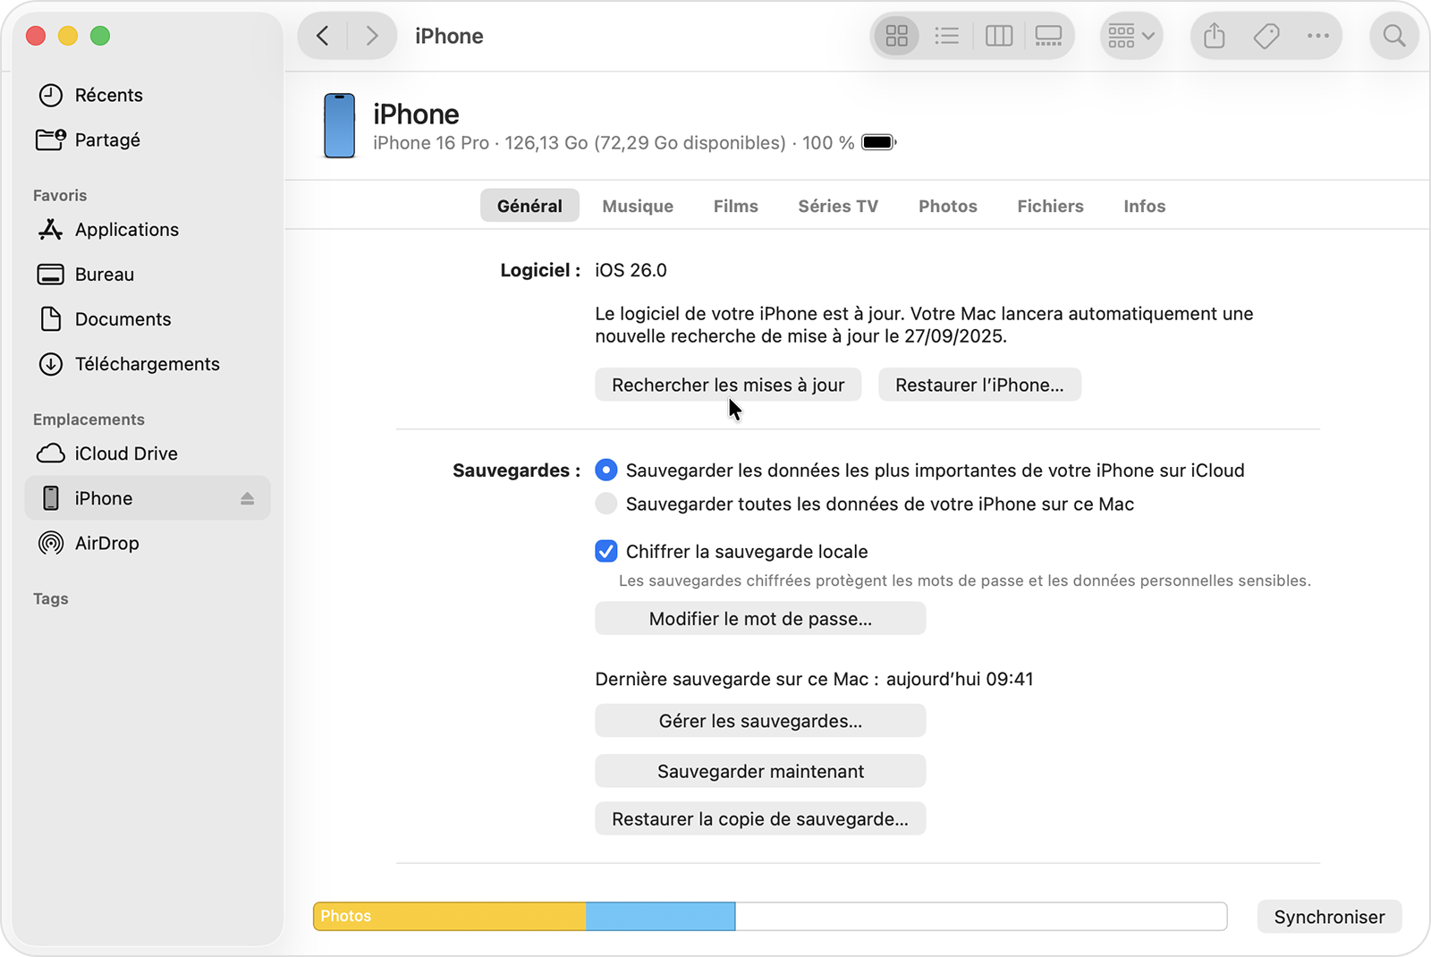Select backing up iPhone data to iCloud
The width and height of the screenshot is (1431, 957).
click(x=606, y=470)
